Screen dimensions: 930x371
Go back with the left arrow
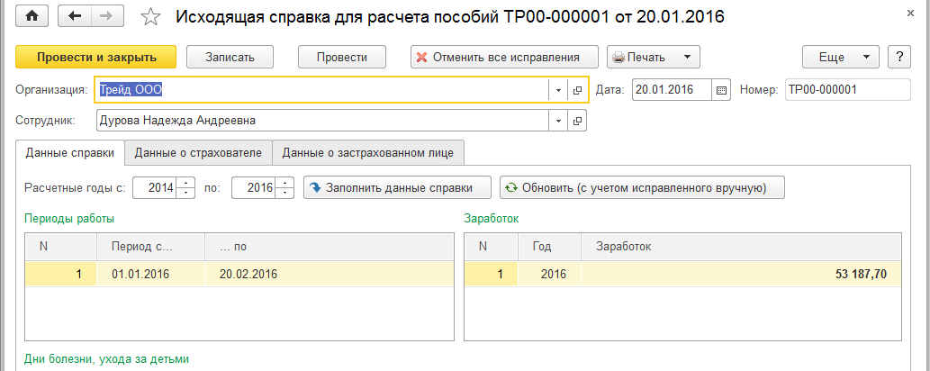pos(75,17)
